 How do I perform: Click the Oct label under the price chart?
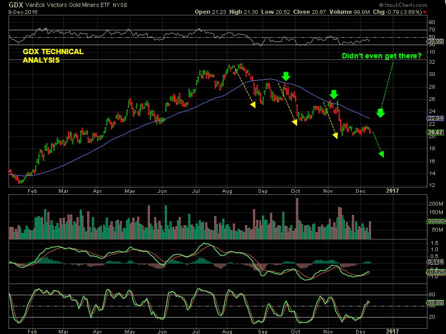coord(296,191)
